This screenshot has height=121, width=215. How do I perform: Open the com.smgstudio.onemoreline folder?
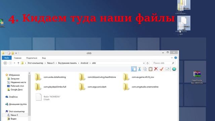(x=141, y=87)
